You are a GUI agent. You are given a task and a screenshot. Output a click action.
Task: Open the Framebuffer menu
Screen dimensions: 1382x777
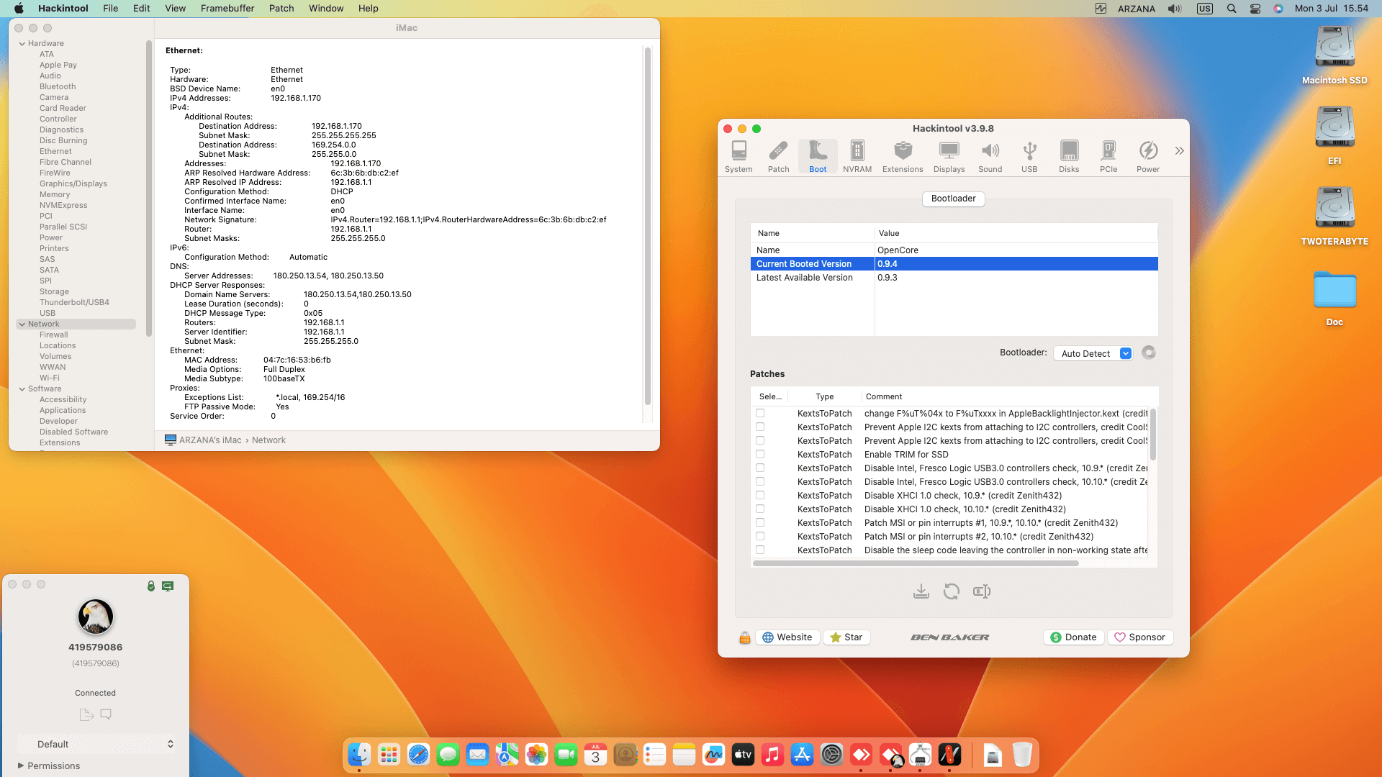coord(227,9)
